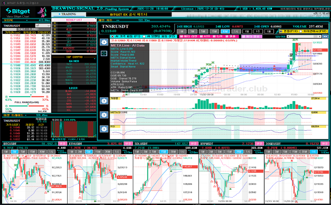Click the MANTA row in GAINER list
Image resolution: width=331 pixels, height=205 pixels.
74,80
